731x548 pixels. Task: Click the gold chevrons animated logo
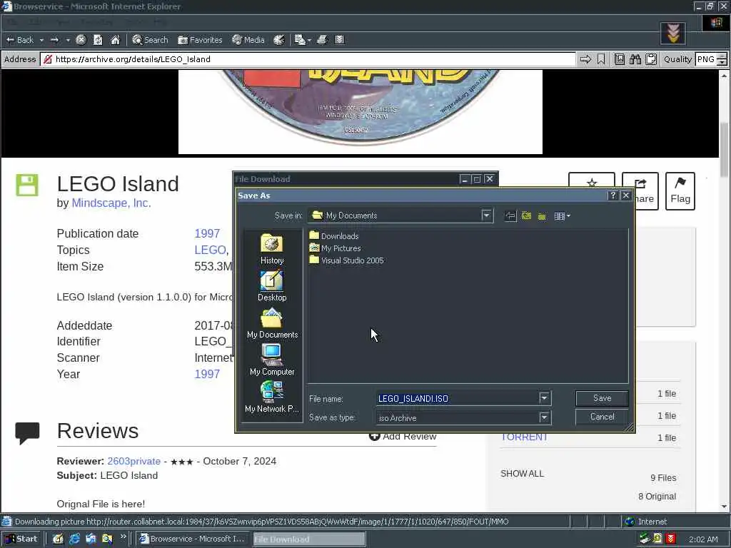point(672,34)
